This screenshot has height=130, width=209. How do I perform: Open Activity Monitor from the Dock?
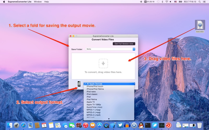(162, 125)
